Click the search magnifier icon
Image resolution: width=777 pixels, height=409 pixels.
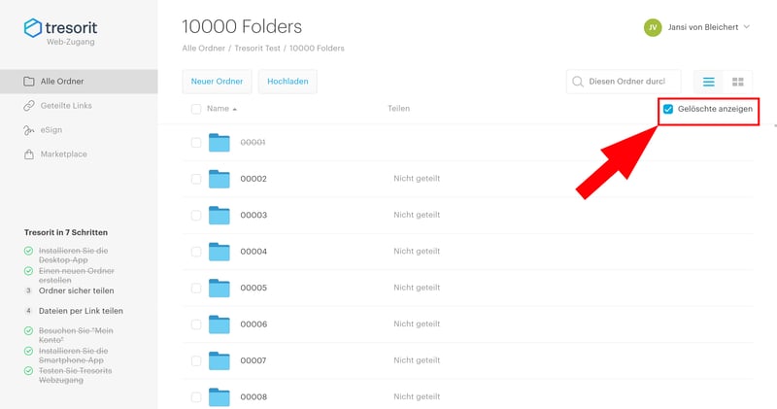579,82
